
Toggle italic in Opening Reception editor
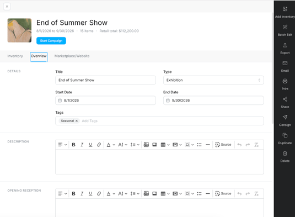click(82, 194)
